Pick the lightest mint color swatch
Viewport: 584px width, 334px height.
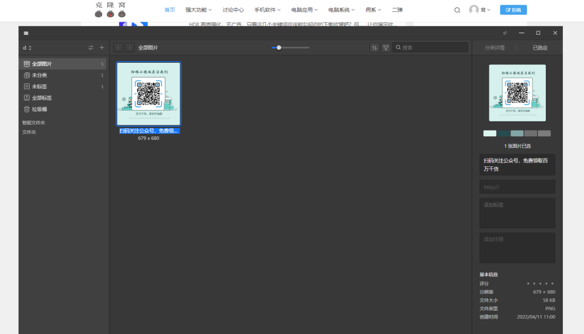point(490,133)
